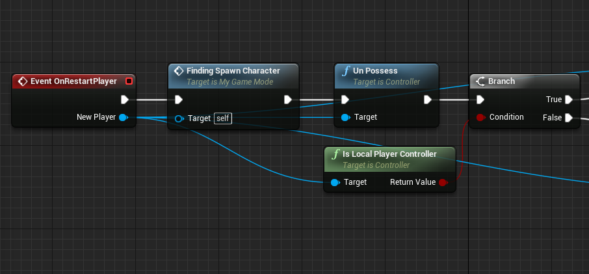
Task: Select the Branch node title
Action: tap(501, 81)
